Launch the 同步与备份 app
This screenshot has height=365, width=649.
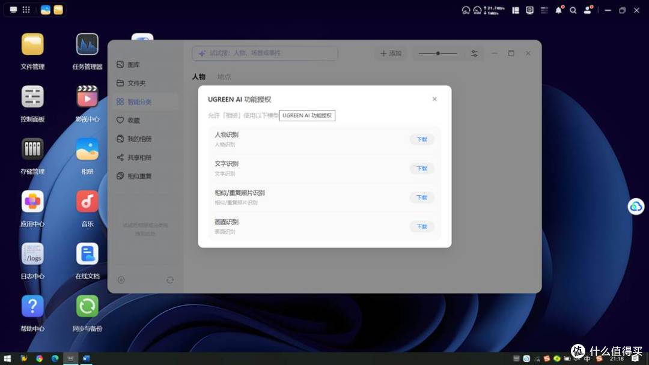coord(87,306)
